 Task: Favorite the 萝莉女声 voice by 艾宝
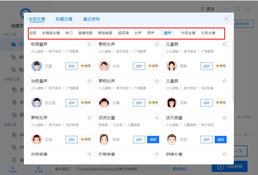click(x=89, y=118)
